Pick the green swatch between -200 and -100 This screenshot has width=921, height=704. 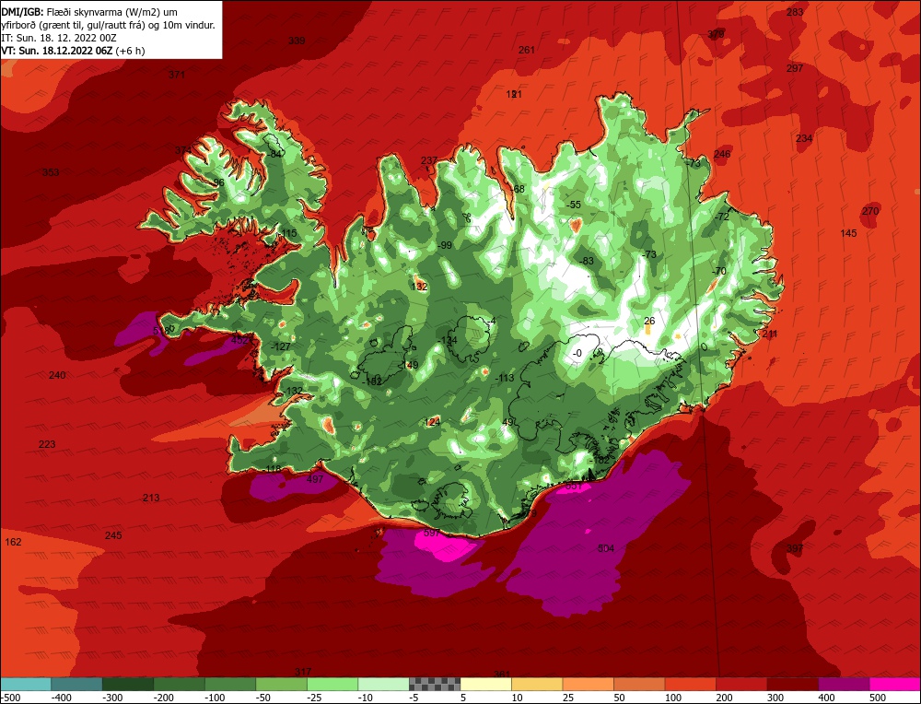(x=179, y=684)
